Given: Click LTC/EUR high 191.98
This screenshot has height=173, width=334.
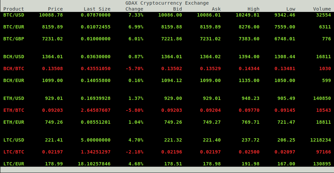Looking at the screenshot, I should [x=251, y=164].
